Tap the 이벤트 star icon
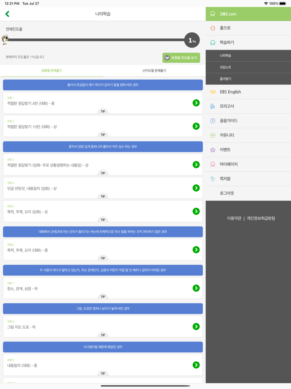The image size is (291, 389). click(x=212, y=150)
